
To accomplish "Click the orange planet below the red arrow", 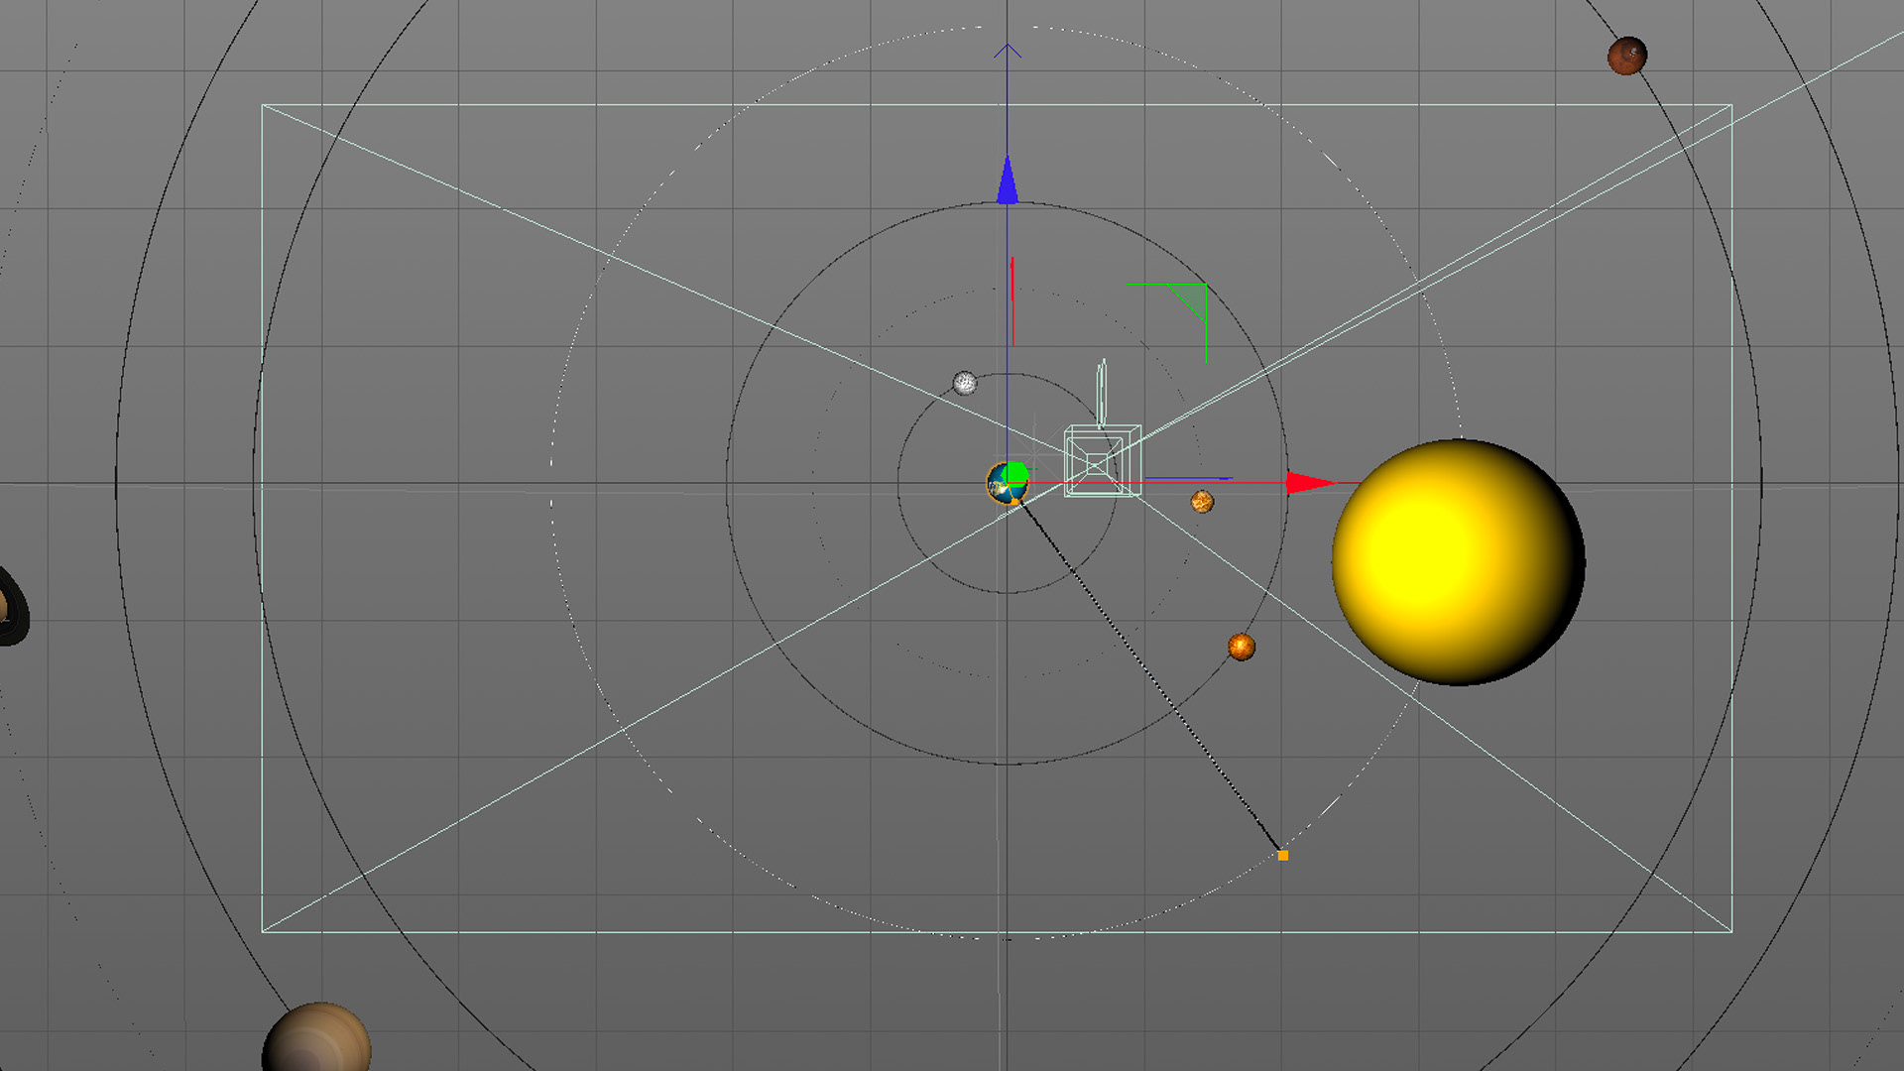I will pos(1242,648).
